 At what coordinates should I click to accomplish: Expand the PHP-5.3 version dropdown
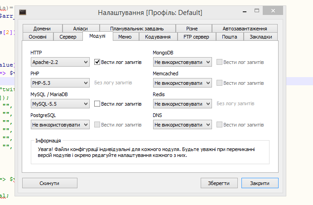[x=60, y=83]
